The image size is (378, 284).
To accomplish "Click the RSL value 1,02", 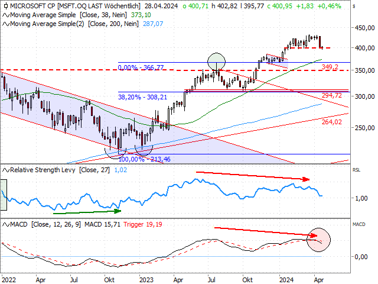I will 120,170.
